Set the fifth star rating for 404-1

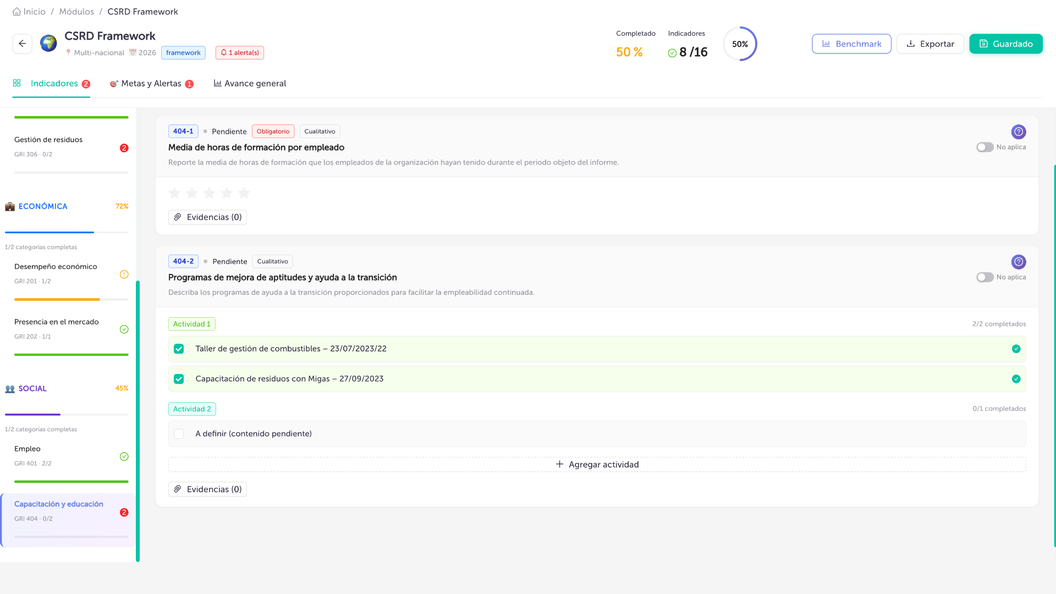[x=244, y=193]
